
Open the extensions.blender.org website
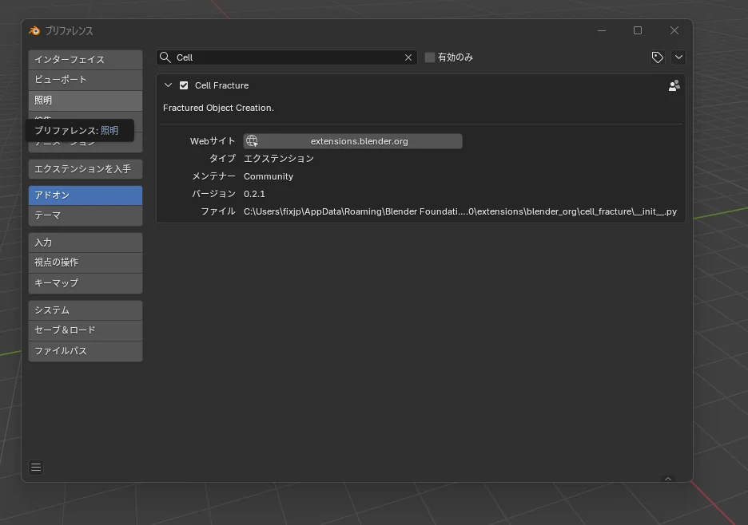click(x=359, y=141)
